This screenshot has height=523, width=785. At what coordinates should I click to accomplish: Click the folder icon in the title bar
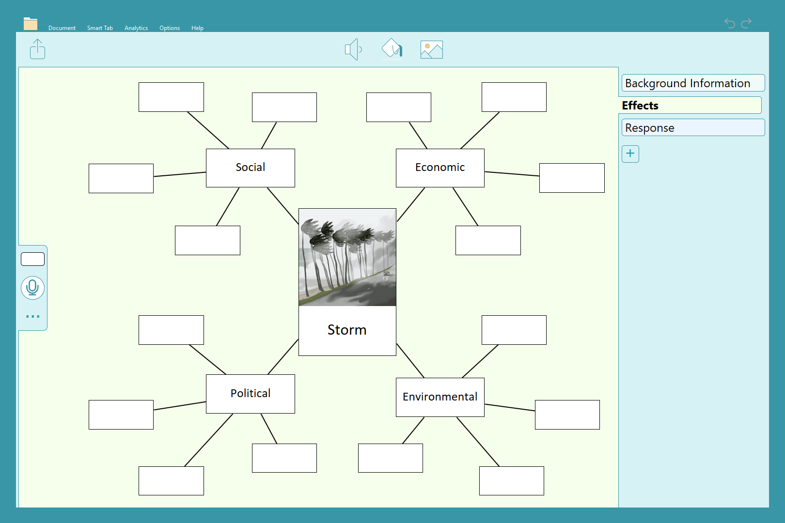31,24
